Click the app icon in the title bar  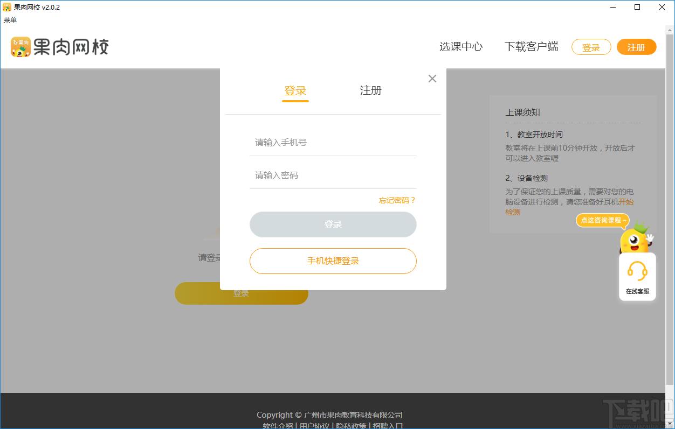pyautogui.click(x=7, y=7)
